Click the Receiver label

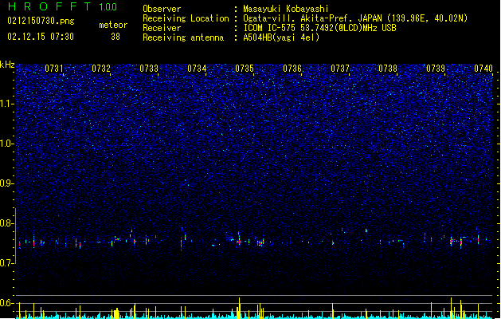[162, 28]
